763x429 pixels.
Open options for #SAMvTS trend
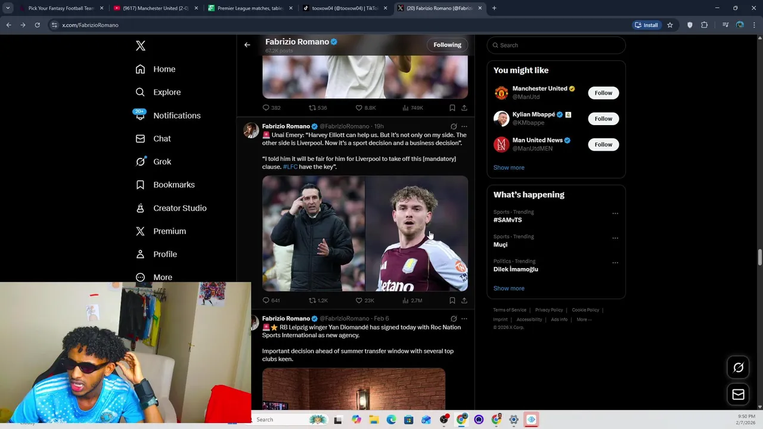tap(615, 213)
